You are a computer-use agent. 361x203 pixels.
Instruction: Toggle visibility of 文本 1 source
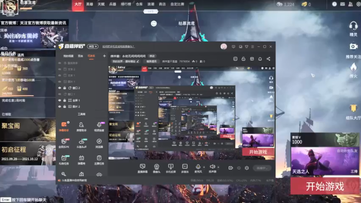pos(60,75)
